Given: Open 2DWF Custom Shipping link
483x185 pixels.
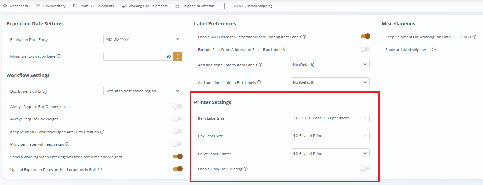Looking at the screenshot, I should [253, 6].
